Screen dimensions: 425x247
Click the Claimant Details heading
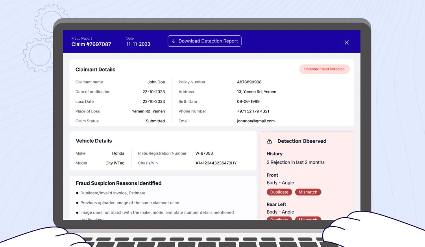pyautogui.click(x=95, y=70)
